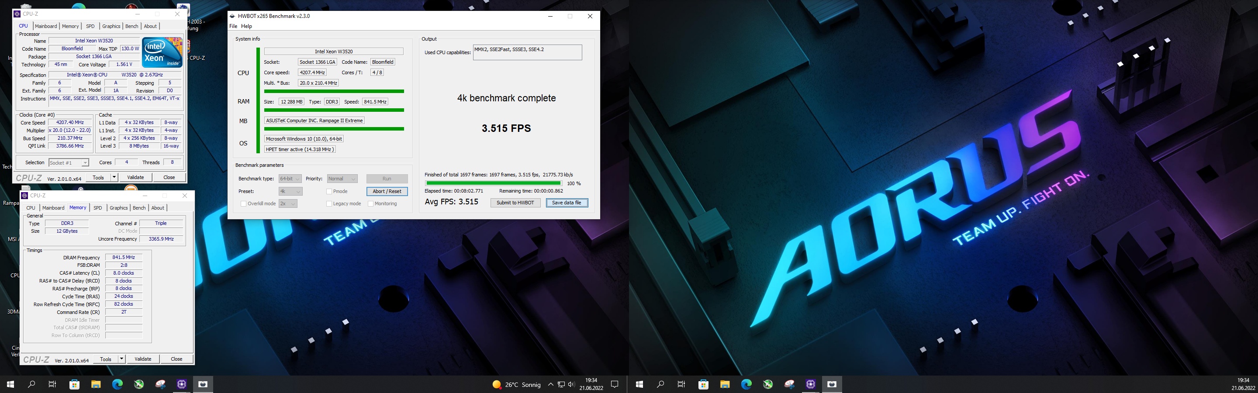Switch to CPU-Z on right monitor taskbar

(x=811, y=384)
